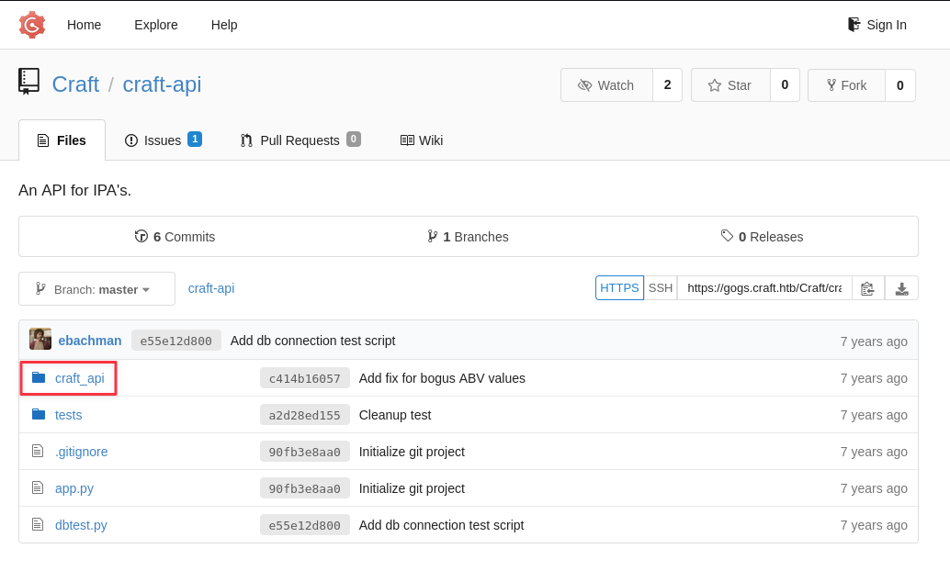
Task: Fork the repository
Action: point(846,84)
